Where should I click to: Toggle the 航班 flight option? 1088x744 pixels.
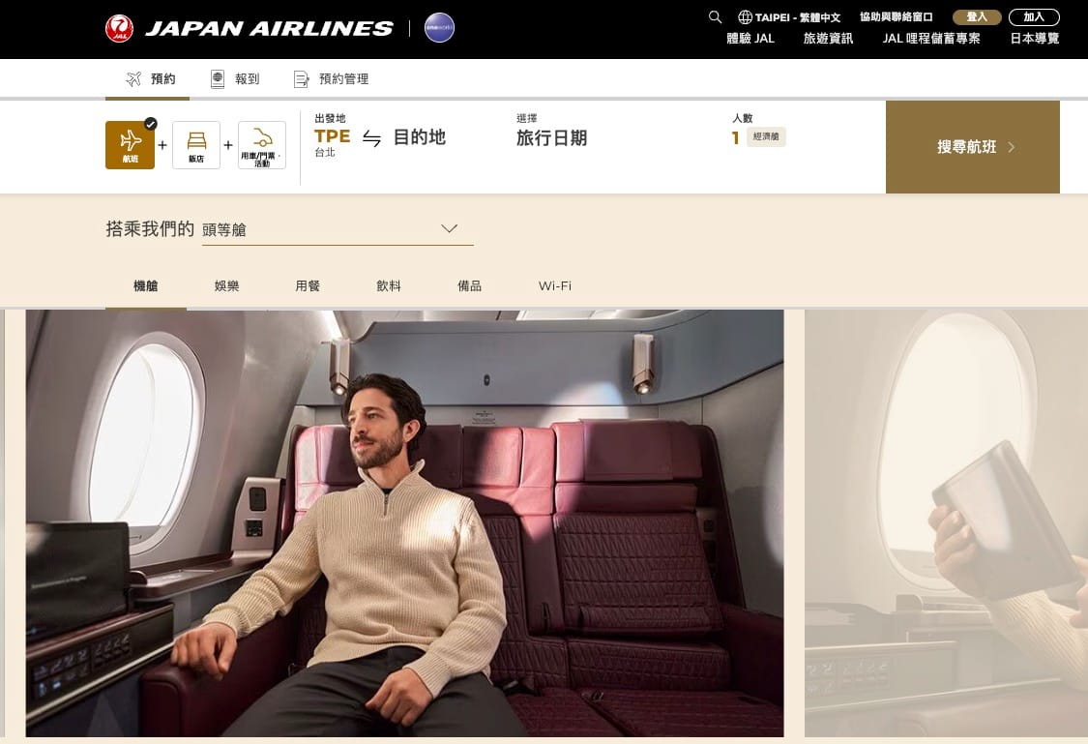click(130, 145)
